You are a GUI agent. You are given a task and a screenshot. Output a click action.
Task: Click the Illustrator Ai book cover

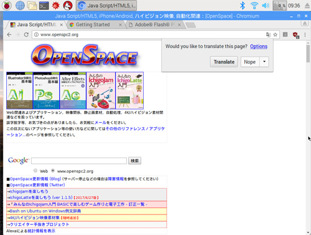click(x=20, y=90)
